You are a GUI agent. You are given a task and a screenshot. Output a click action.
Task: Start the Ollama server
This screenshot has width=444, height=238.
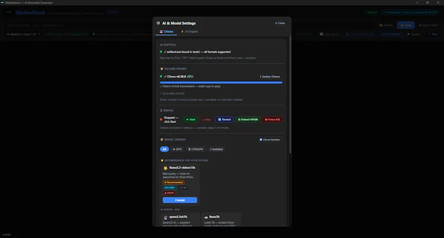[190, 120]
